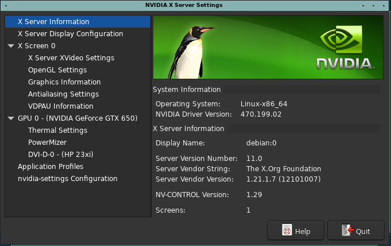Collapse the X Screen 0 tree arrow
Screen dimensions: 391x246
11,46
